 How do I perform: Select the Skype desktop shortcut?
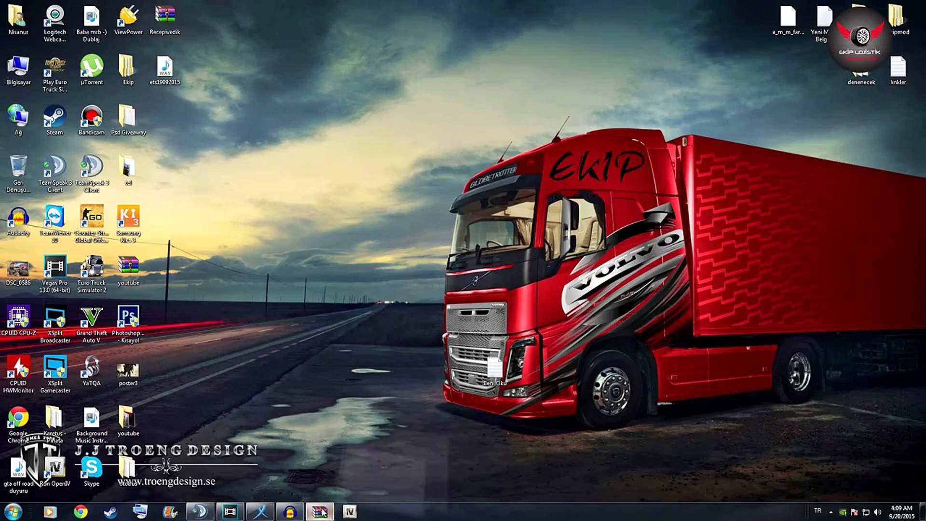(91, 471)
